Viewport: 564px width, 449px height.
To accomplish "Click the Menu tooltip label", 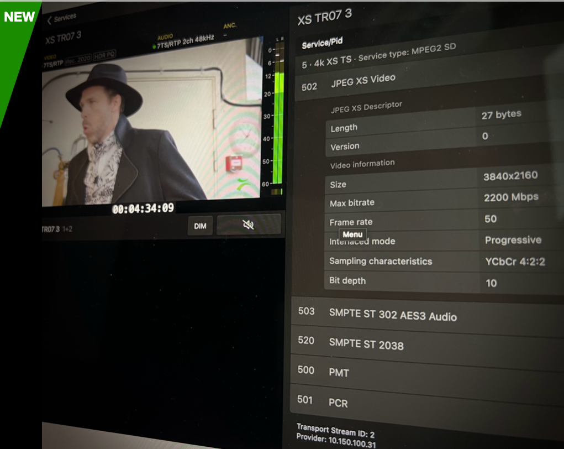I will coord(352,234).
